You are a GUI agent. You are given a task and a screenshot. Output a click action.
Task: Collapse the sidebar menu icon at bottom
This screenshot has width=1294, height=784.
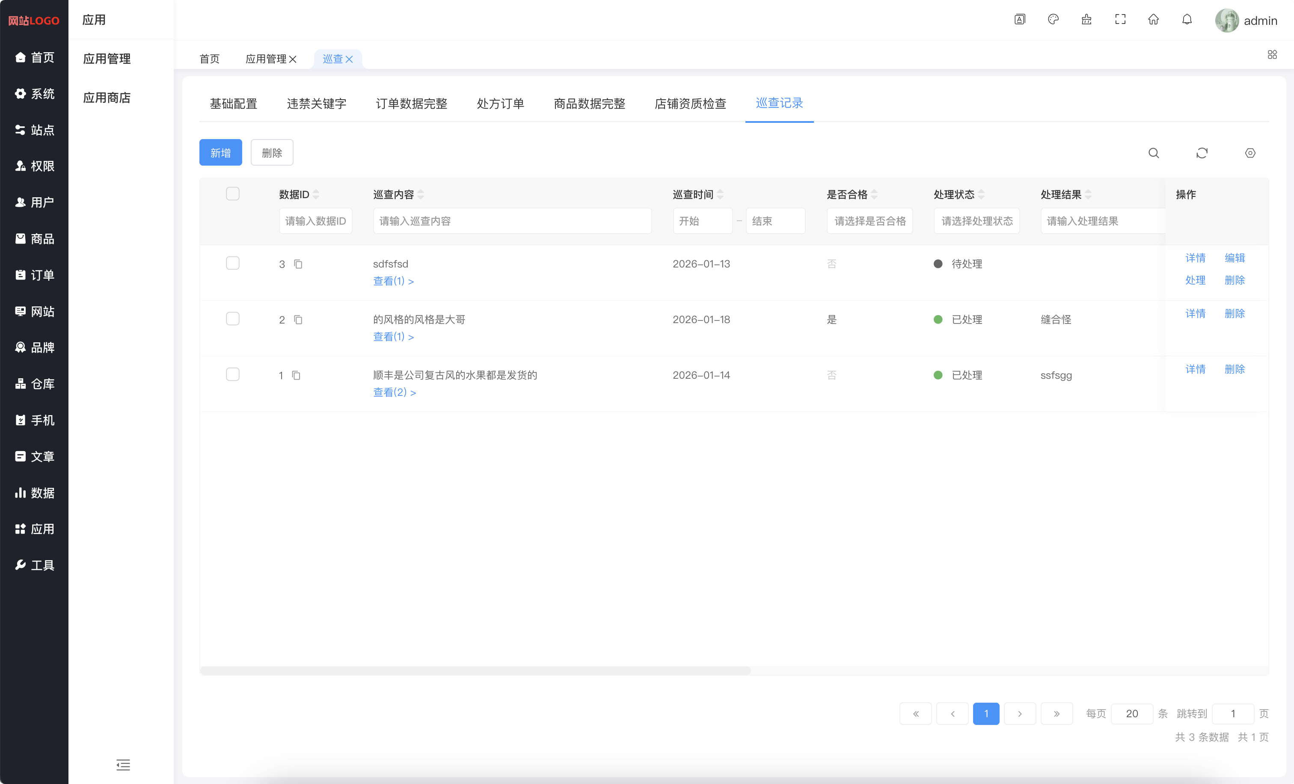coord(123,765)
